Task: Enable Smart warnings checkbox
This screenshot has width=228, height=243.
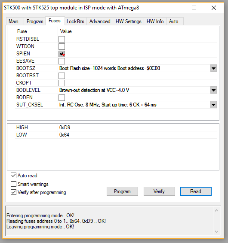Action: tap(13, 184)
